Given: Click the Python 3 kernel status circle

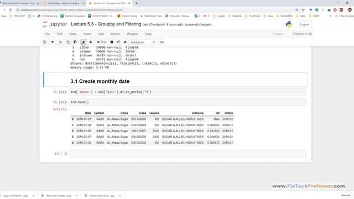Looking at the screenshot, I should [x=310, y=34].
